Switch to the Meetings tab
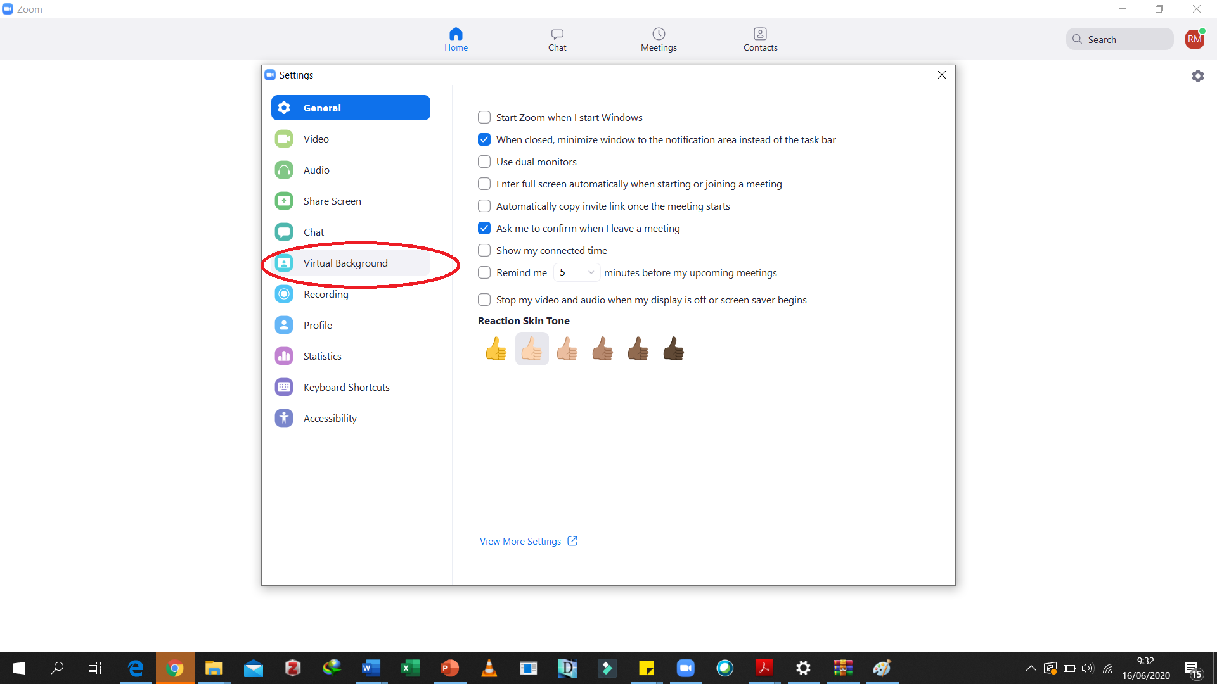The image size is (1217, 684). [659, 39]
